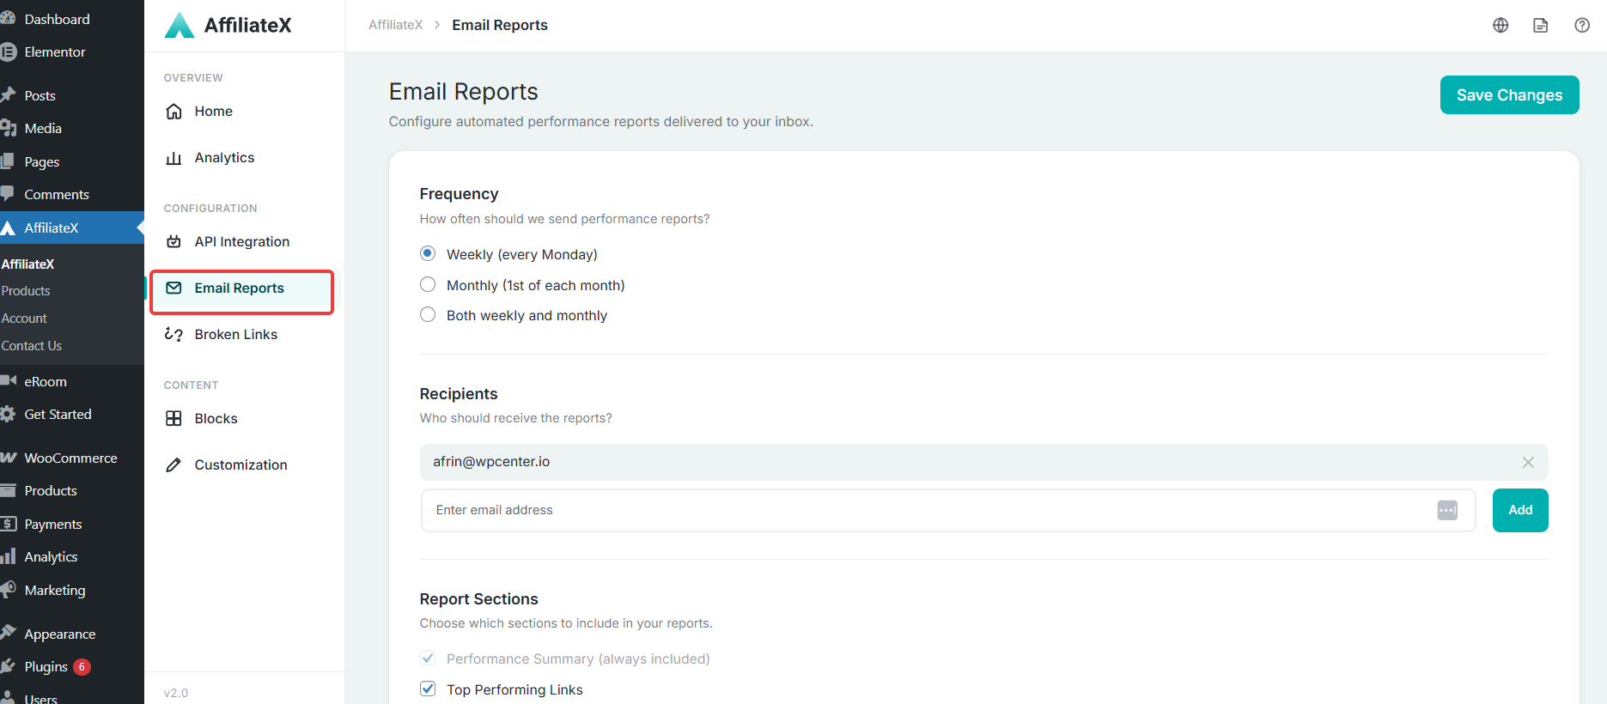Image resolution: width=1607 pixels, height=704 pixels.
Task: Click AffiliateX breadcrumb link
Action: coord(395,25)
